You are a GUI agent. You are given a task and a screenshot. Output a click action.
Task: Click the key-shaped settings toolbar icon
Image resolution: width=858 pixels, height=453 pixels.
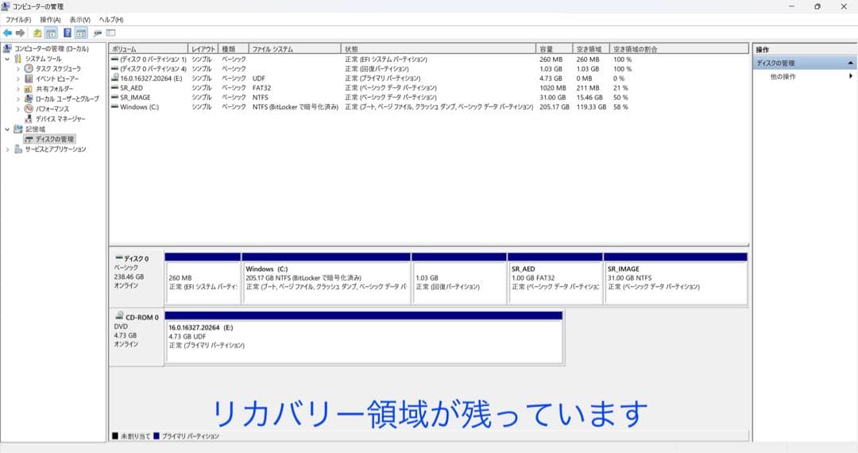coord(98,33)
